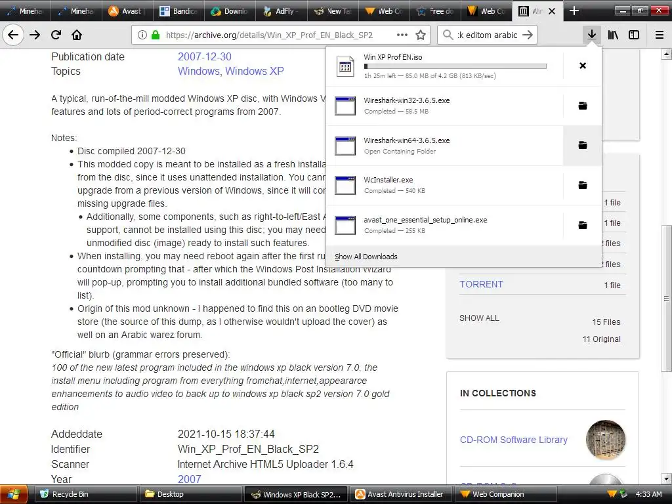Switch to the AdFly tab

pyautogui.click(x=280, y=11)
